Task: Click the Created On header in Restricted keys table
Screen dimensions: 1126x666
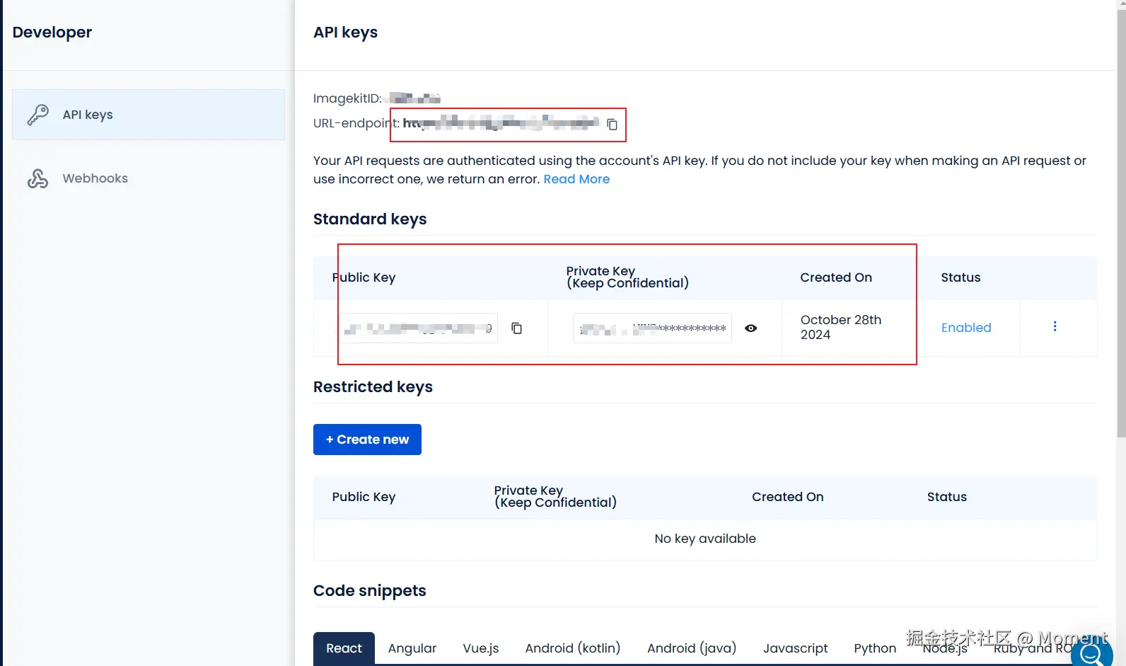Action: (x=788, y=497)
